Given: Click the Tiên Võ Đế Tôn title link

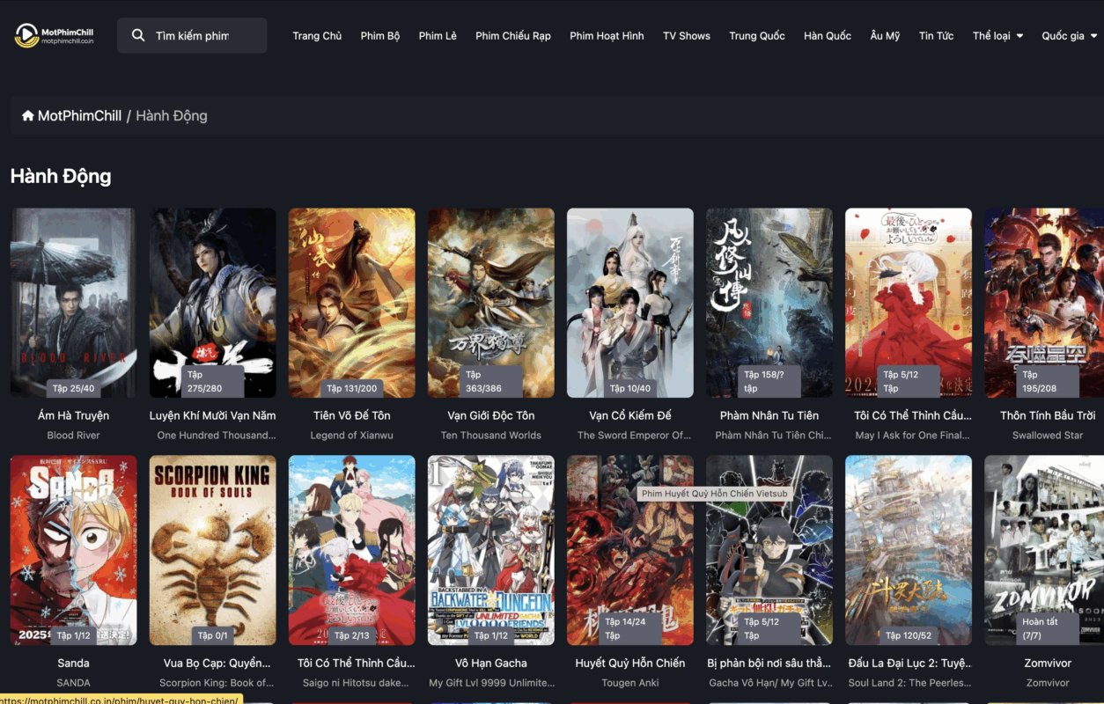Looking at the screenshot, I should click(x=351, y=415).
